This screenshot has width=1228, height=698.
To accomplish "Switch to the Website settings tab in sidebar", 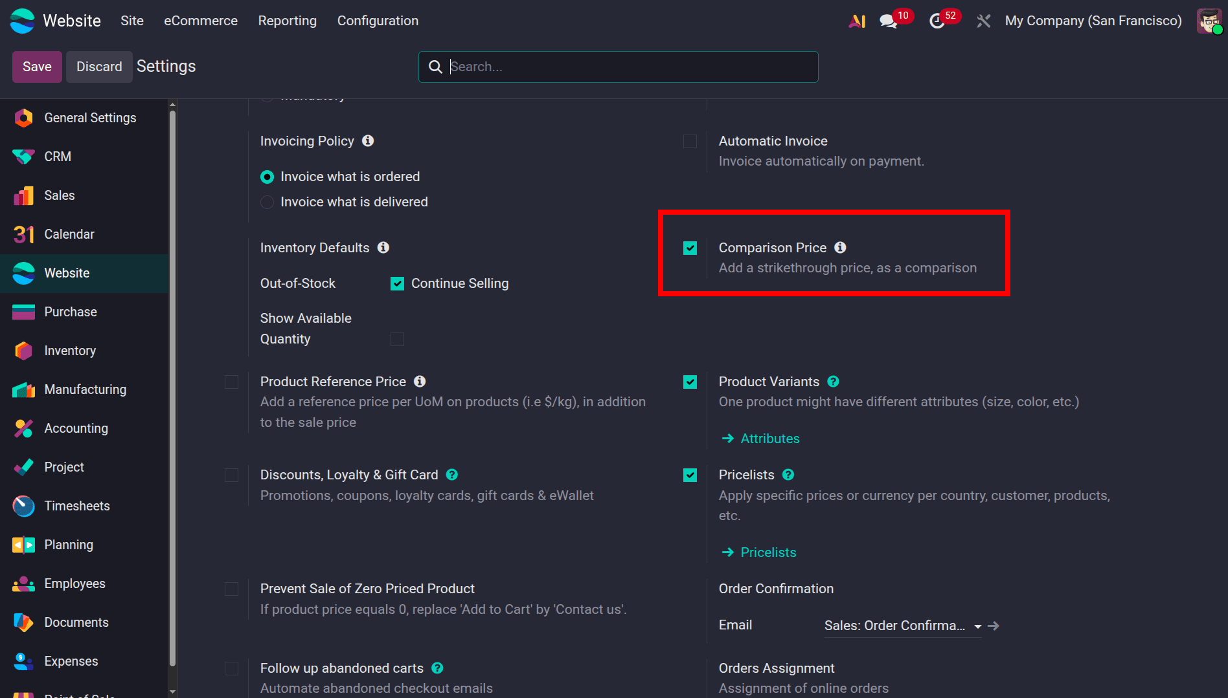I will pyautogui.click(x=84, y=273).
